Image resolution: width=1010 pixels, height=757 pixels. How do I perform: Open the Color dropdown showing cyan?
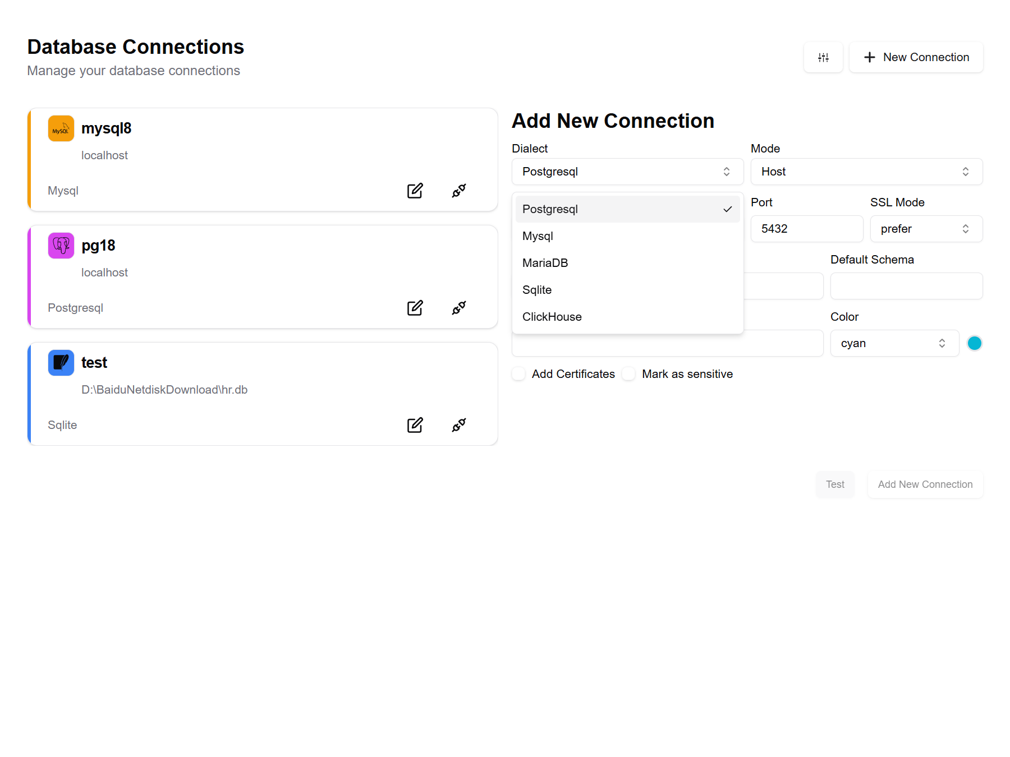coord(894,343)
